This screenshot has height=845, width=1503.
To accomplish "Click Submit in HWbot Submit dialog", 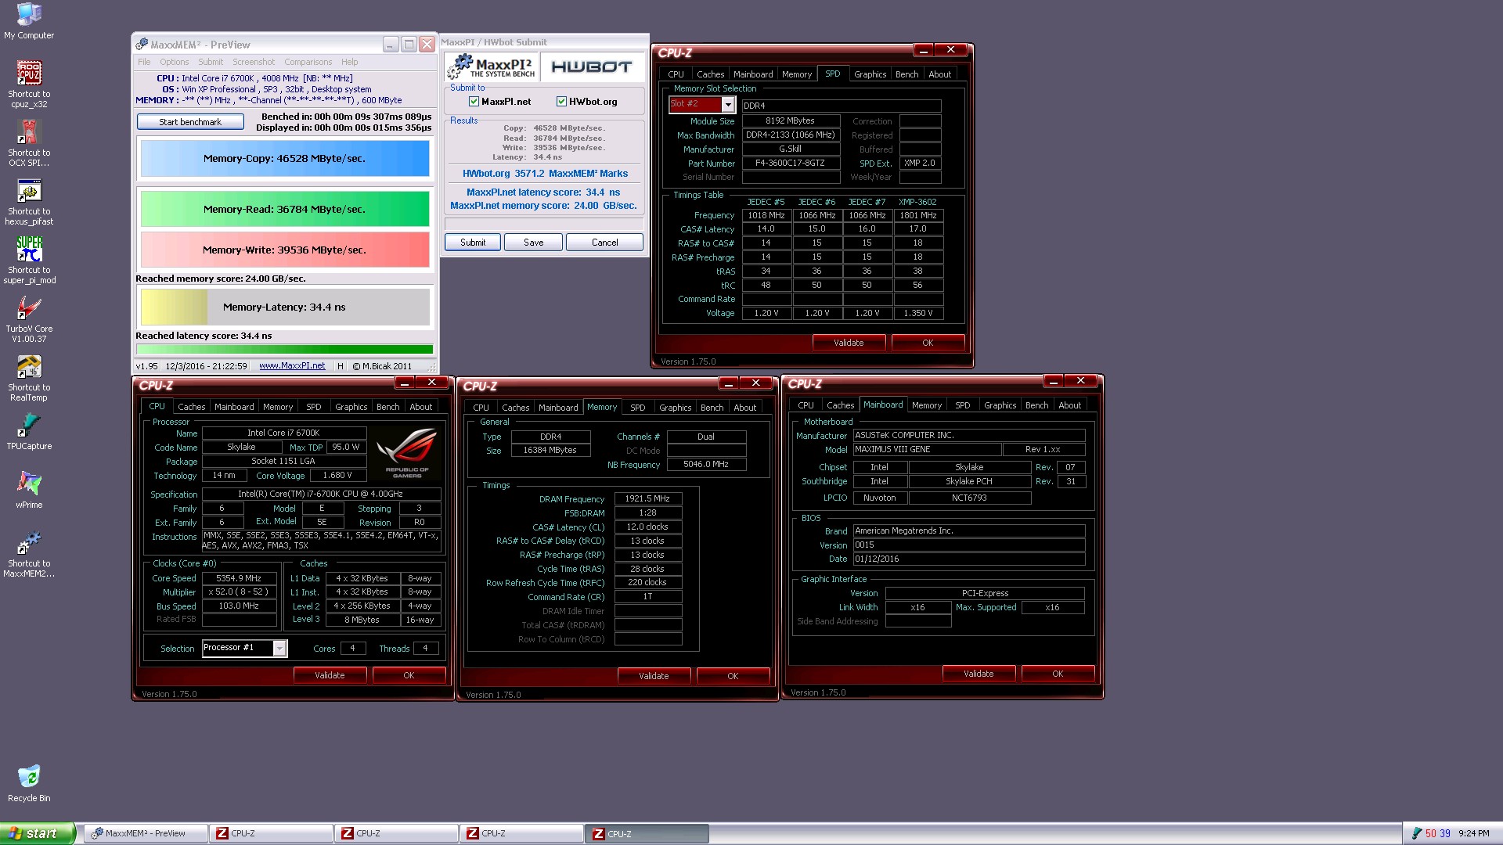I will pos(473,243).
